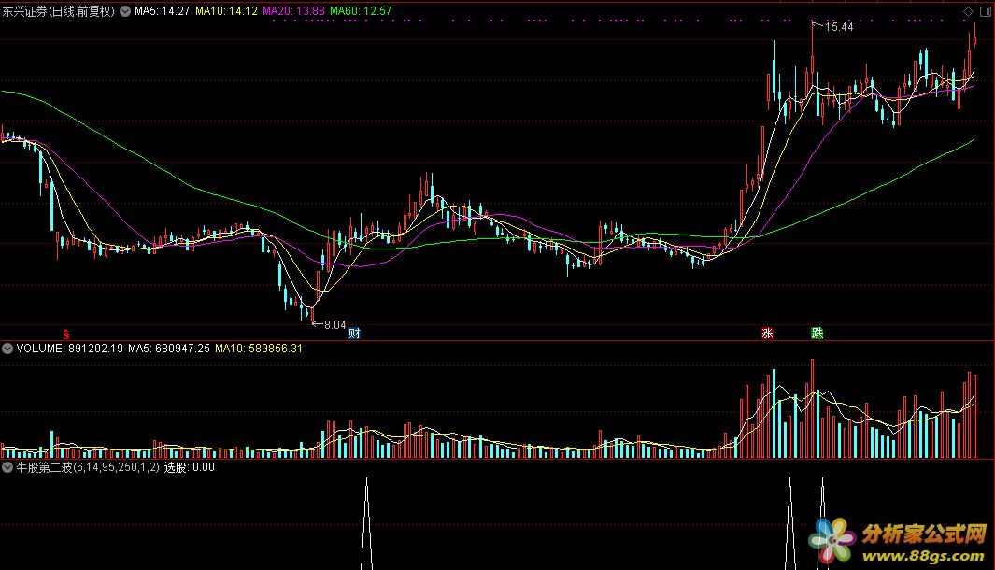Click the 选股: 0.00 value
This screenshot has width=995, height=570.
pyautogui.click(x=189, y=467)
